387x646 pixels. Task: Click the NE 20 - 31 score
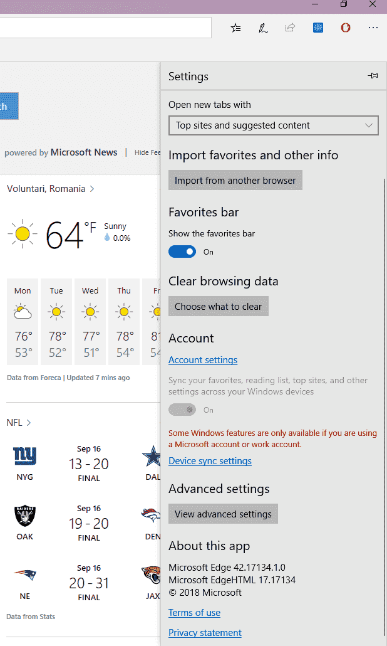pyautogui.click(x=89, y=583)
